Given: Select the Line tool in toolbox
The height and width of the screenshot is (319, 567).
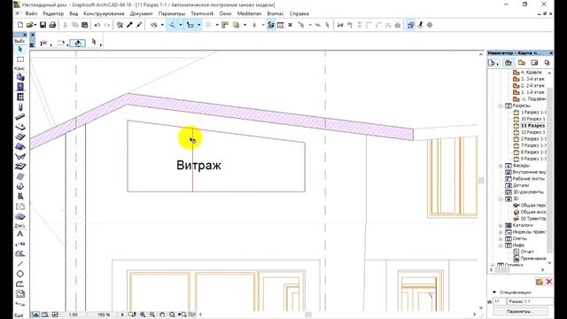Looking at the screenshot, I should point(20,264).
